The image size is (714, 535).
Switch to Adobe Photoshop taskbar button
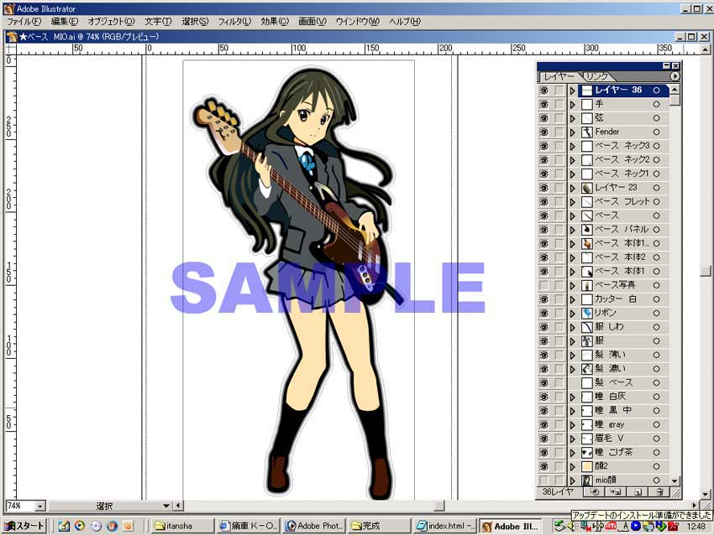[313, 526]
